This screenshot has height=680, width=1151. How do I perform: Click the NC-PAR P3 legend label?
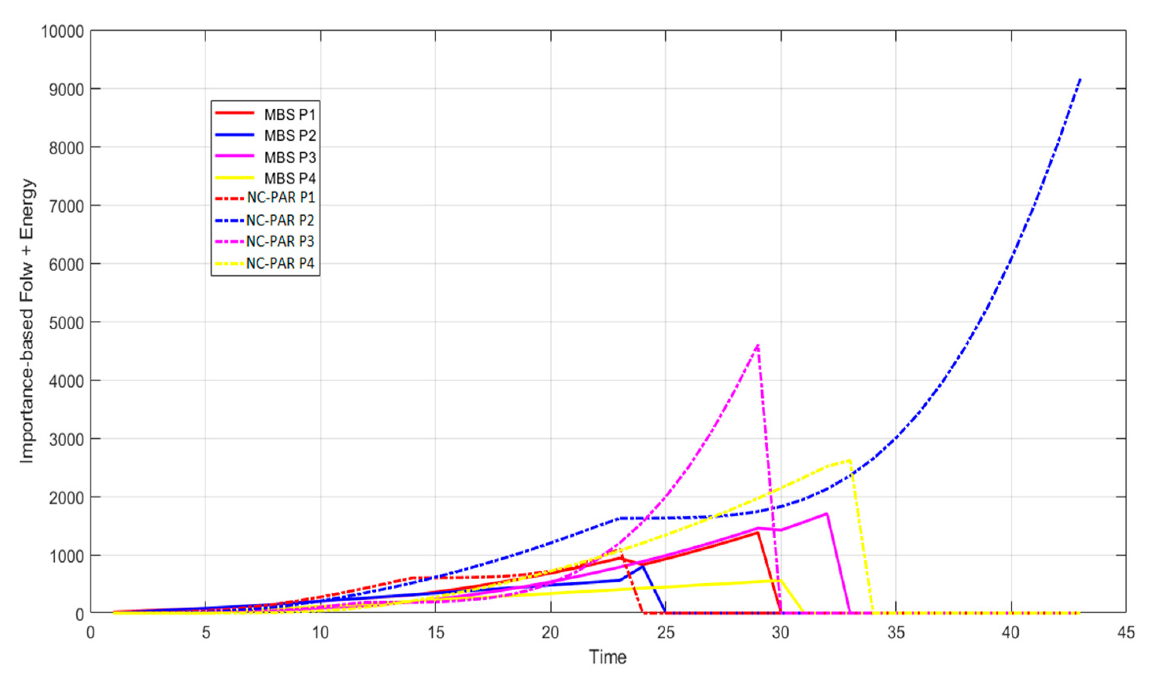click(281, 241)
